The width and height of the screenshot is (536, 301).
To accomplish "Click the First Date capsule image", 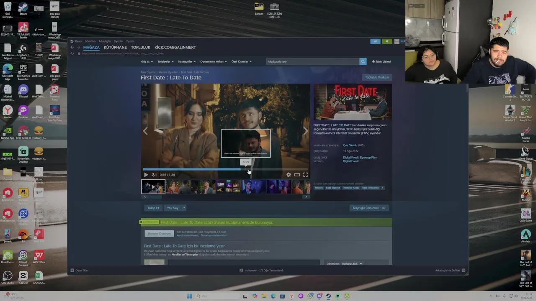I will (353, 102).
